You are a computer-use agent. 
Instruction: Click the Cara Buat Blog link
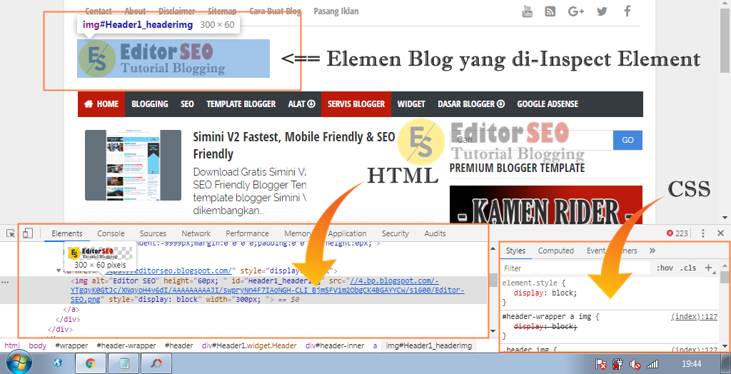(x=275, y=11)
